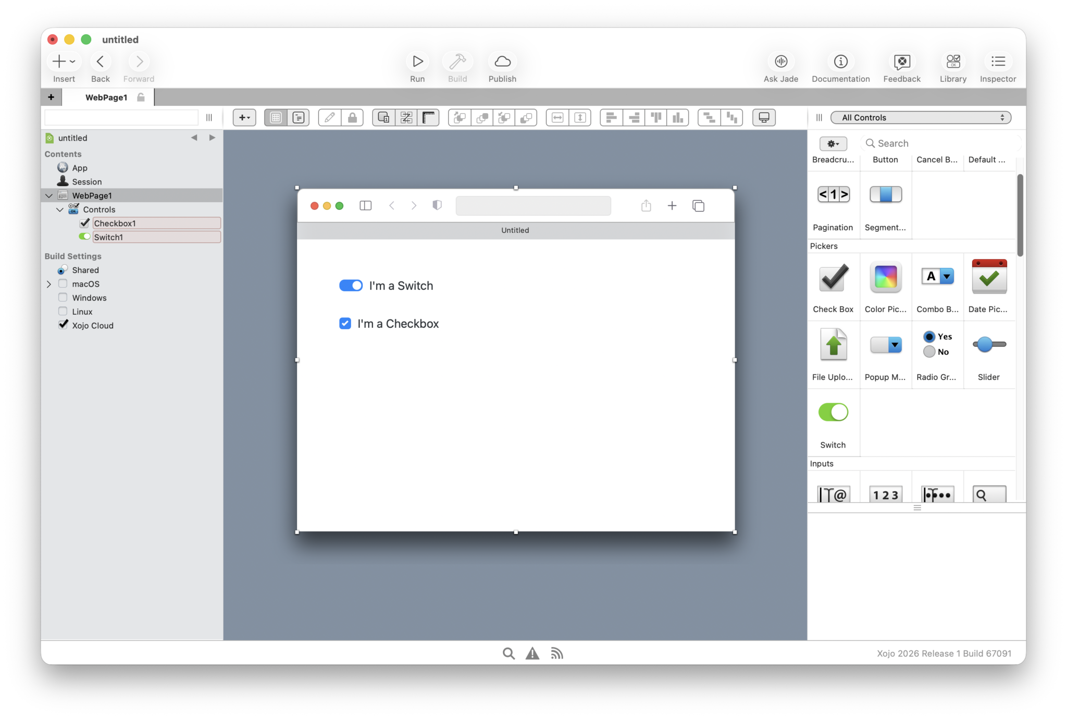
Task: Click the RSS messages icon in status bar
Action: point(557,653)
